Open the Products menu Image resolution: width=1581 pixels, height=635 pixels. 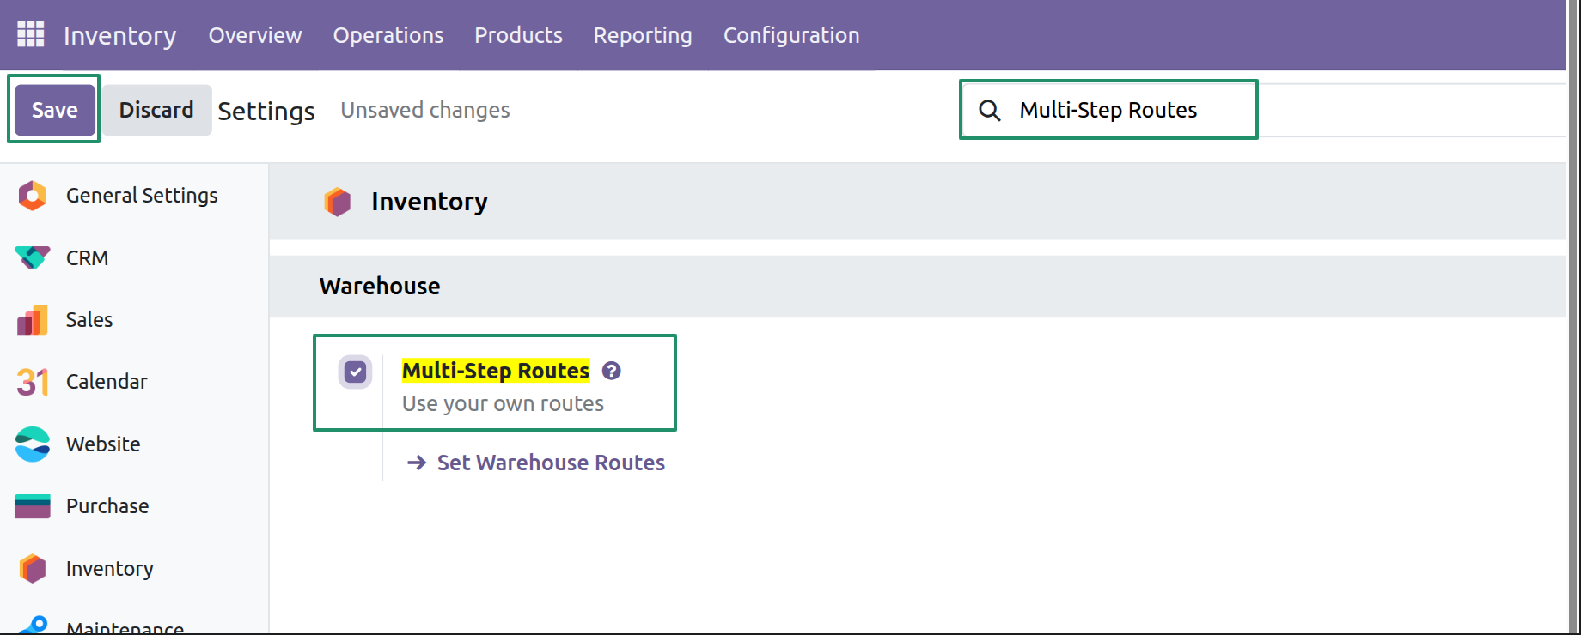(x=518, y=35)
